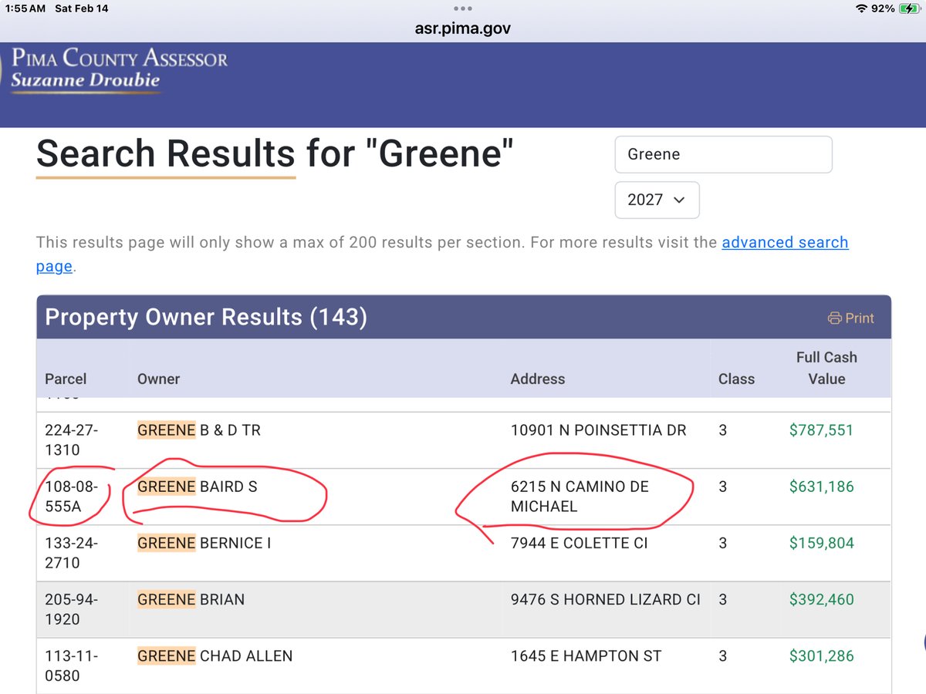Click value $159,804
This screenshot has height=694, width=926.
(x=821, y=543)
